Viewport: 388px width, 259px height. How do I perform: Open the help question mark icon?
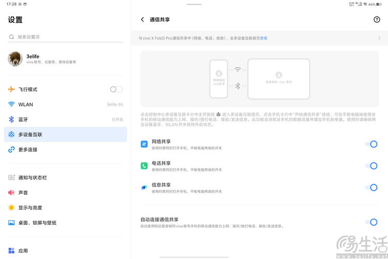377,20
